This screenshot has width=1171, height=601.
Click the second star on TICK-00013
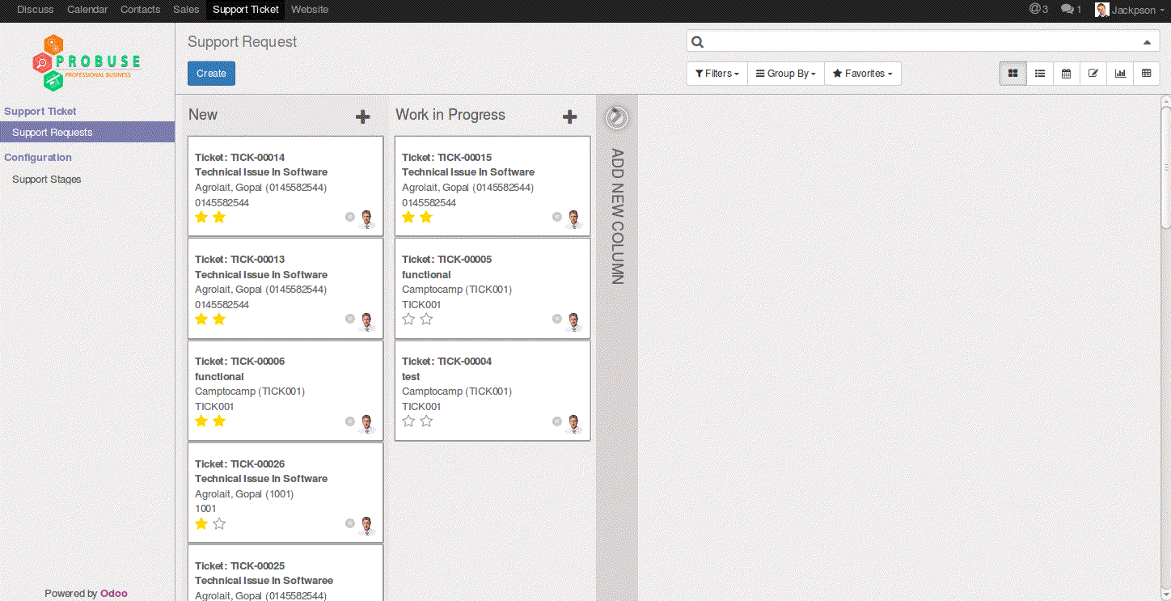219,319
